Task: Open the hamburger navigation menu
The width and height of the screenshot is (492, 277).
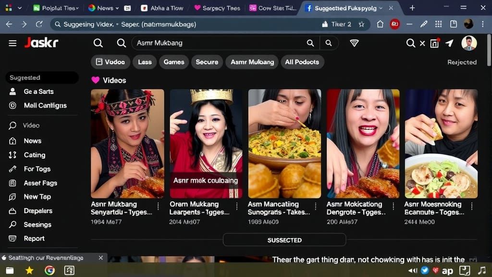Action: point(13,43)
